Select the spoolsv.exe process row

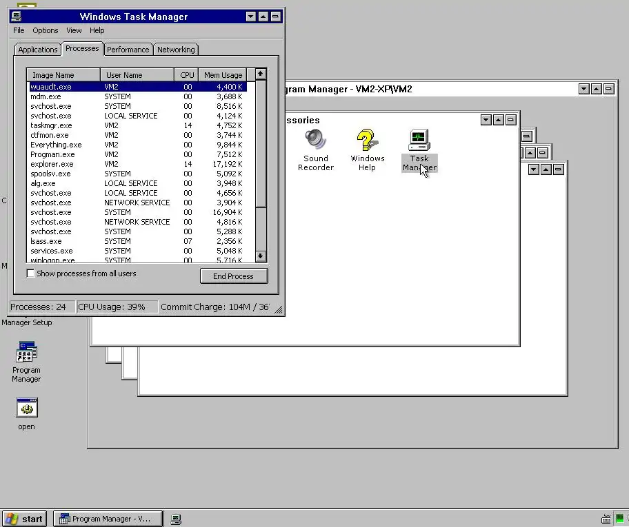138,174
